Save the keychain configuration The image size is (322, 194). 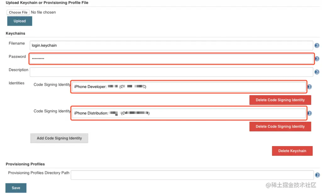(x=16, y=188)
